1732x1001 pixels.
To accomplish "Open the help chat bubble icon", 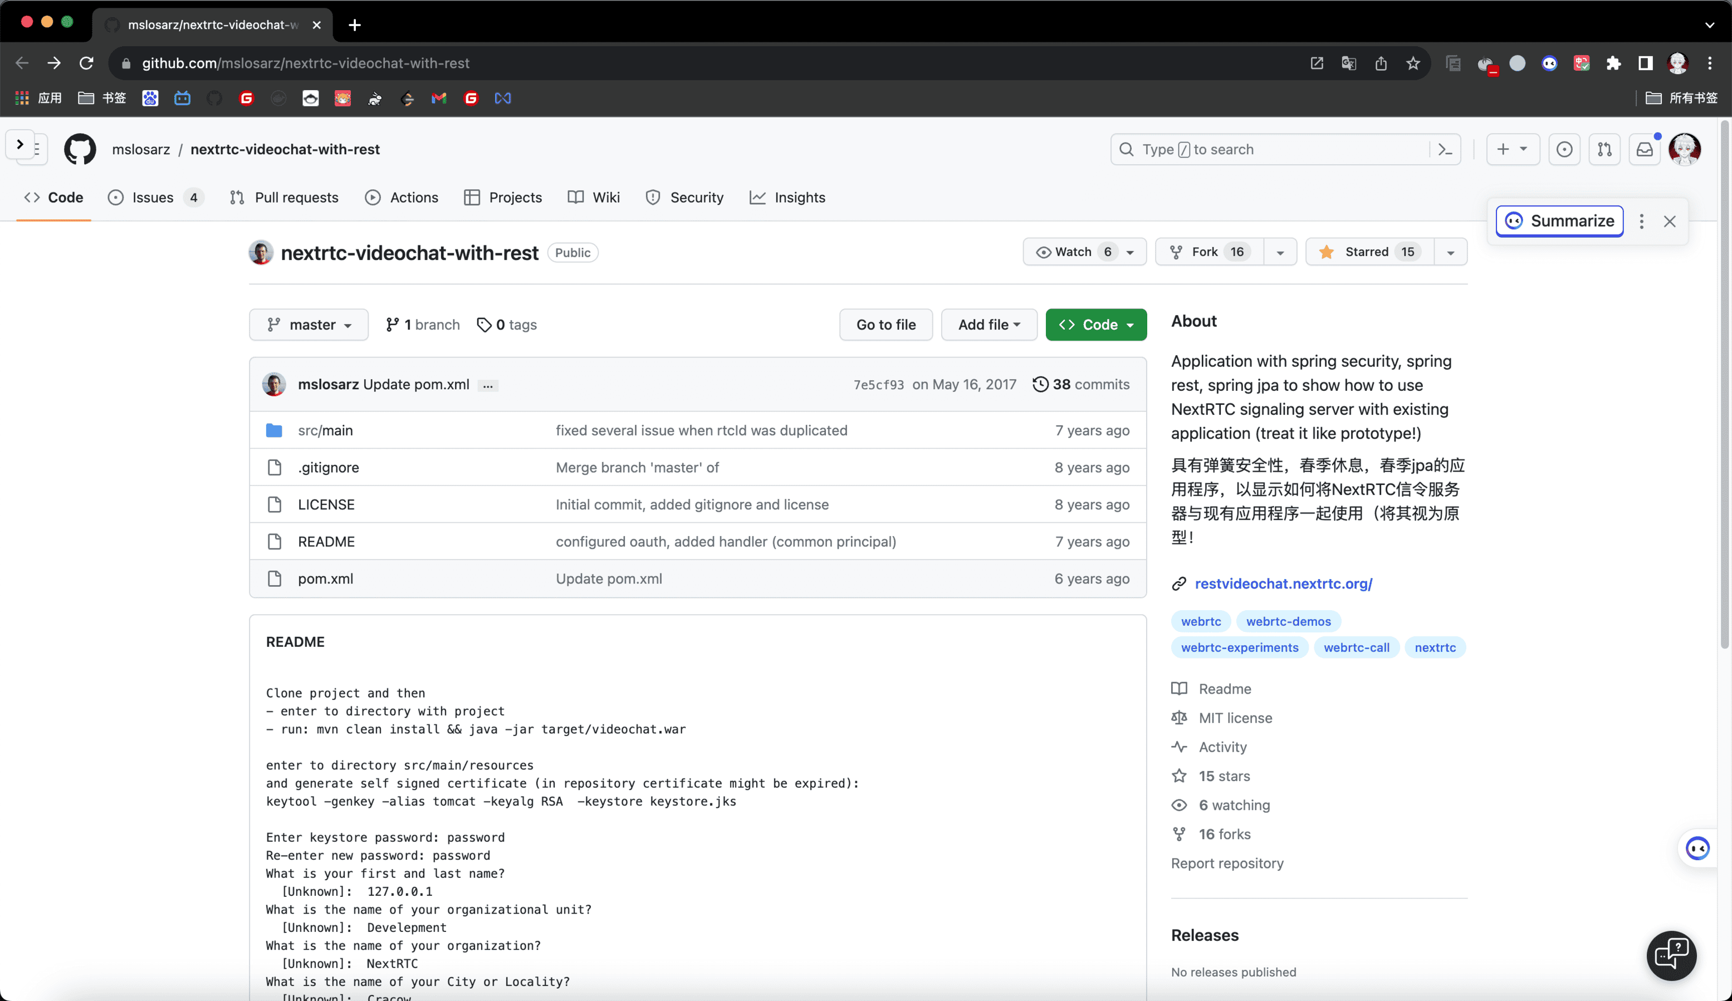I will point(1671,955).
